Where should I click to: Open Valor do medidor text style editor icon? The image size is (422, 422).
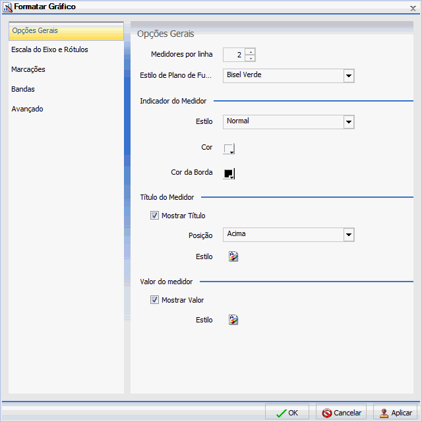233,320
